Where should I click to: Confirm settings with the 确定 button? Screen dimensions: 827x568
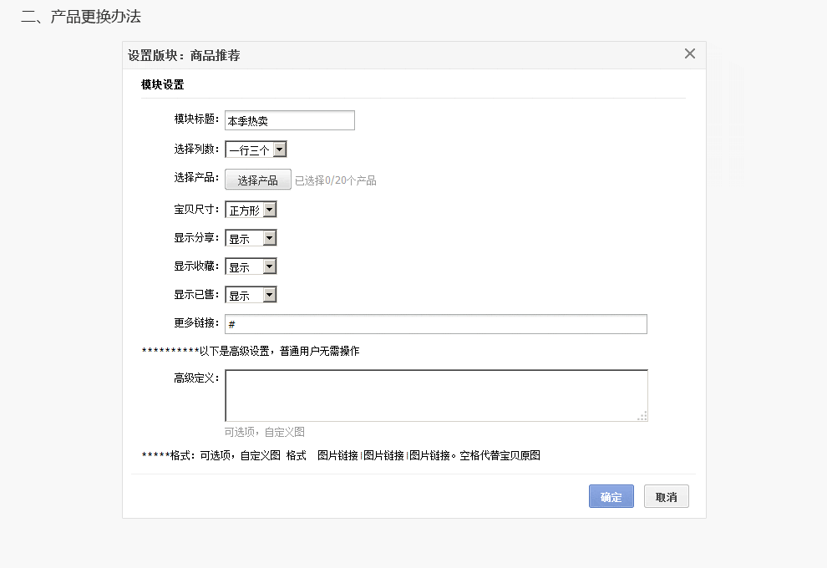point(611,496)
